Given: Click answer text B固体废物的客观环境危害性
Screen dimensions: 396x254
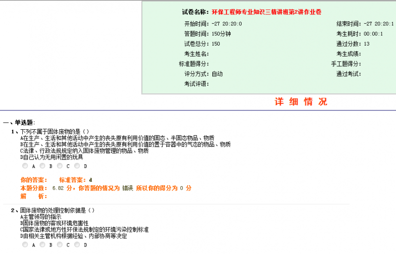Looking at the screenshot, I should (54, 223).
